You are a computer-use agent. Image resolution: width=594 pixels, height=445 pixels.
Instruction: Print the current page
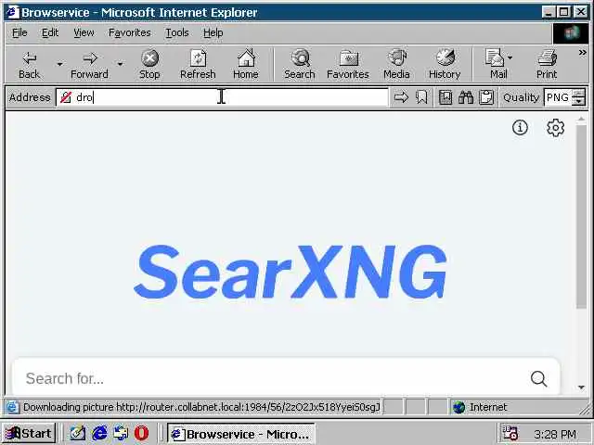tap(547, 64)
